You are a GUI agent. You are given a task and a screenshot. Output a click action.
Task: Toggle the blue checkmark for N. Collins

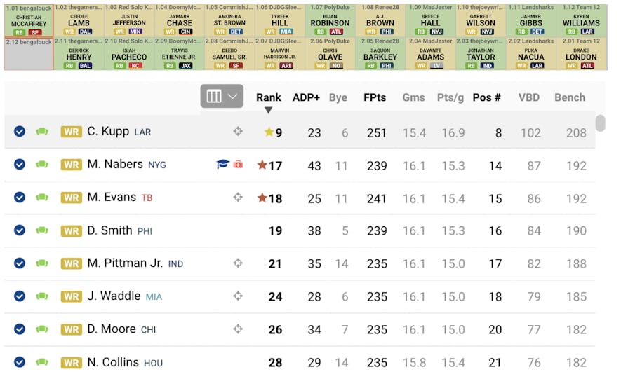click(20, 362)
